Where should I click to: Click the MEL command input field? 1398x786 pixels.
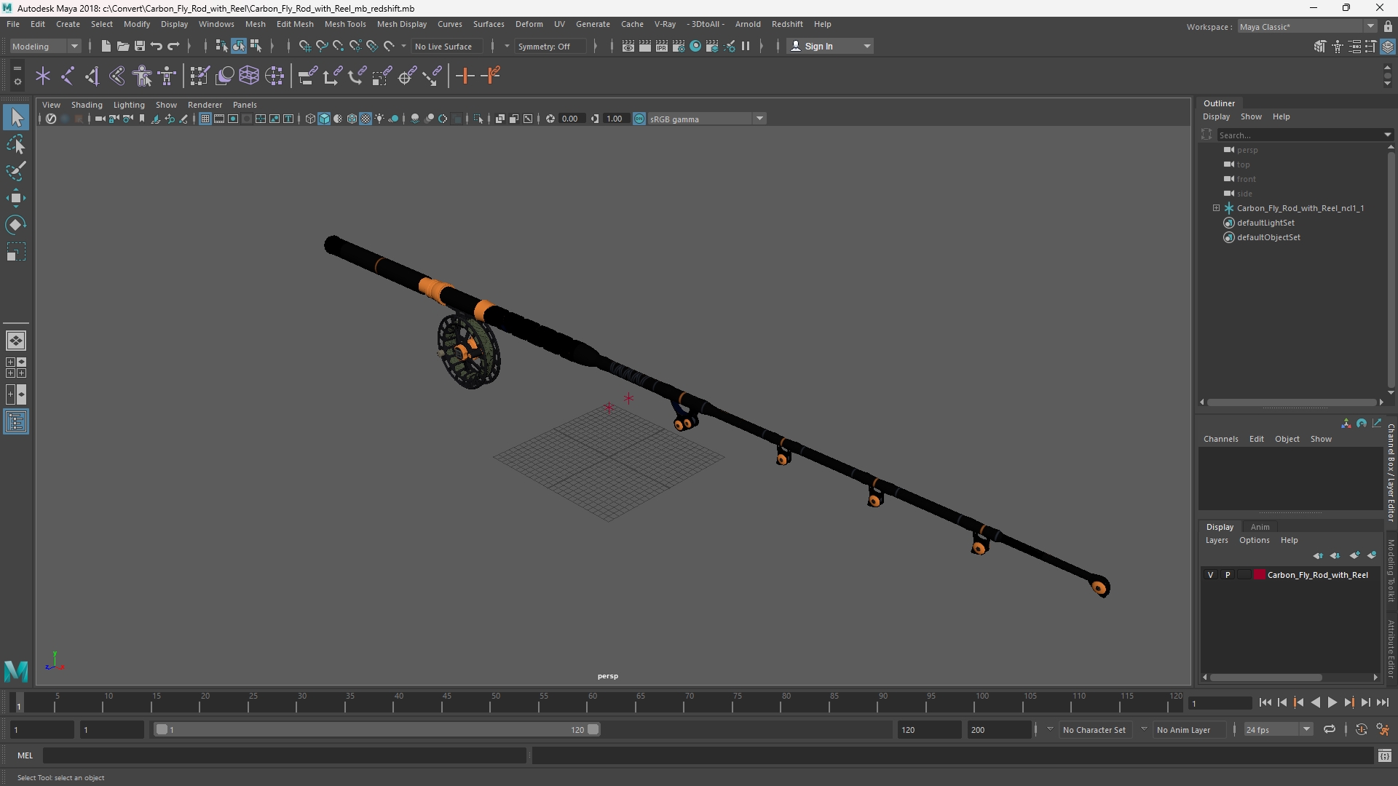(x=285, y=755)
